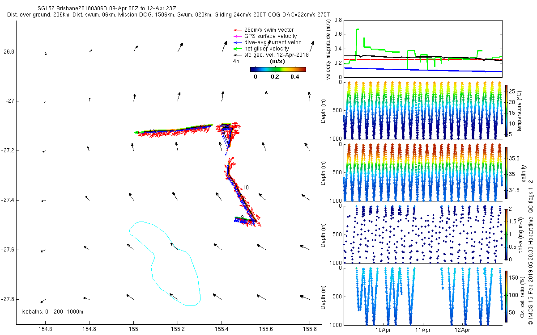
Task: Click the Ox. sat. ratio colorbar
Action: [x=506, y=296]
